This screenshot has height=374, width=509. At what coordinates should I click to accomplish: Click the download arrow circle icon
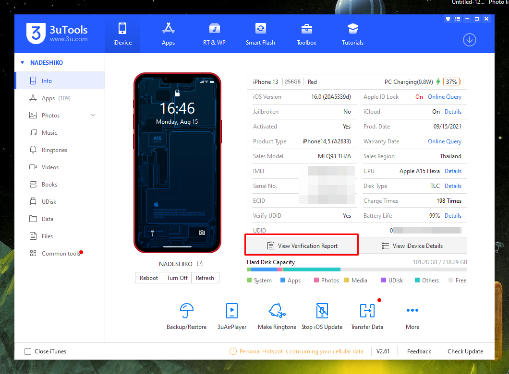click(469, 40)
